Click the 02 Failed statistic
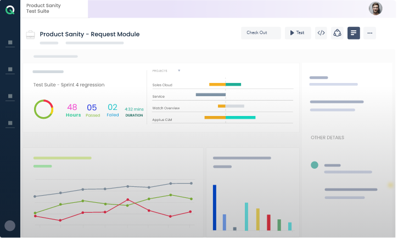 [x=113, y=110]
